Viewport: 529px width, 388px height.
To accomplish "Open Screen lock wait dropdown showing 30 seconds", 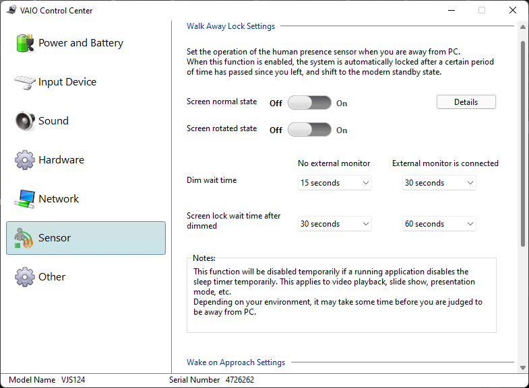I will coord(335,224).
